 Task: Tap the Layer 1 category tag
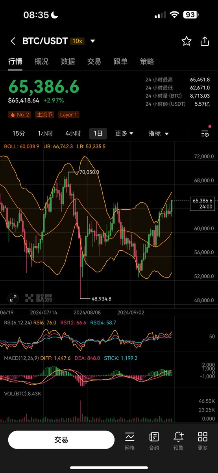[69, 115]
